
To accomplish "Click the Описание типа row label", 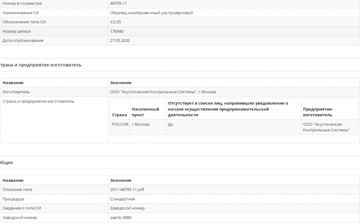I will [17, 190].
